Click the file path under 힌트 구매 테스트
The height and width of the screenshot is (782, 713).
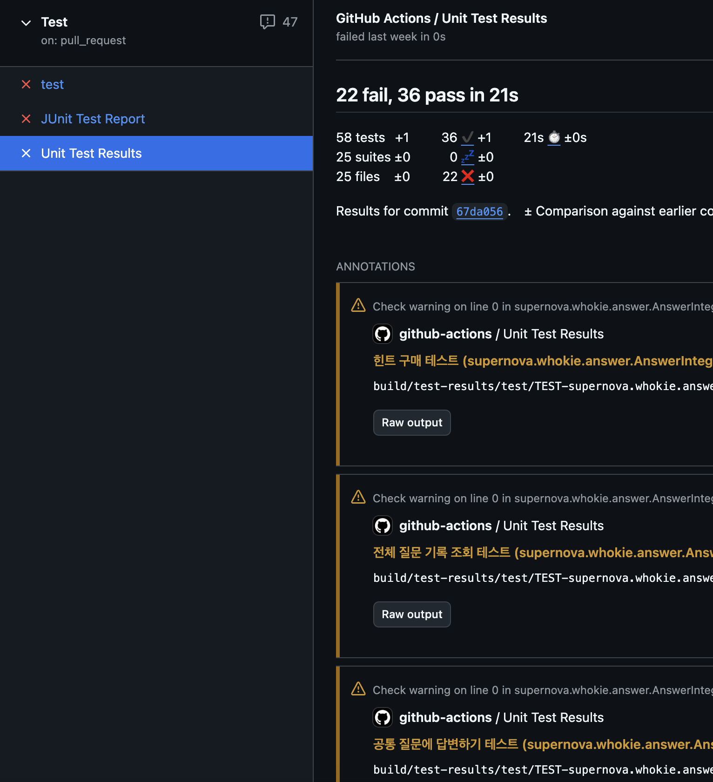543,386
